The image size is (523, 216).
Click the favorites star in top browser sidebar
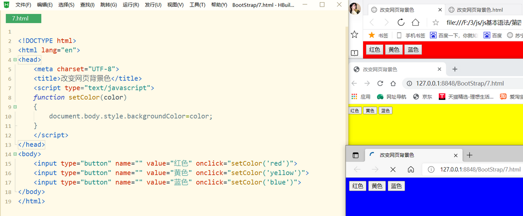point(355,34)
